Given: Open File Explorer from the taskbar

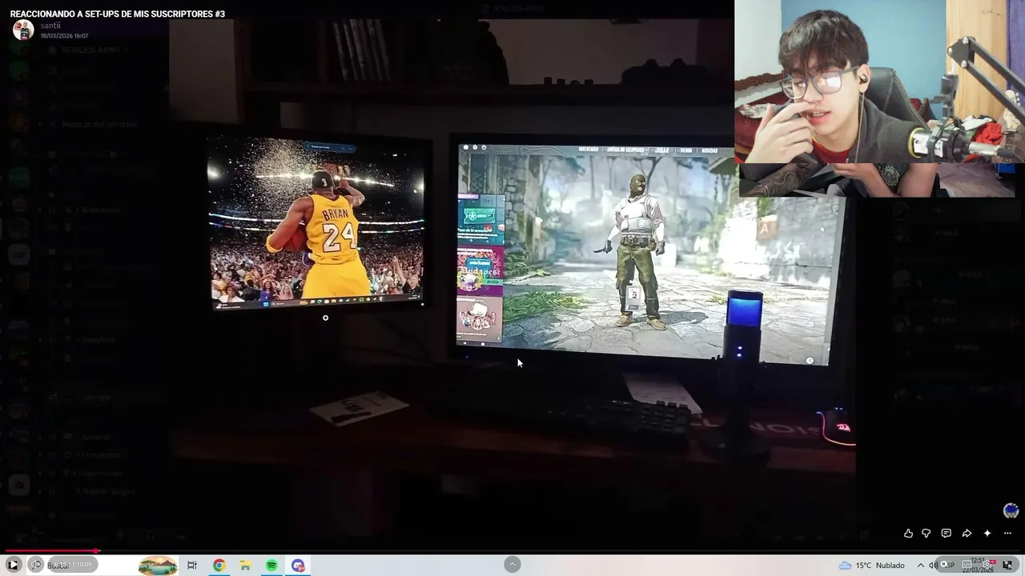Looking at the screenshot, I should [x=245, y=566].
